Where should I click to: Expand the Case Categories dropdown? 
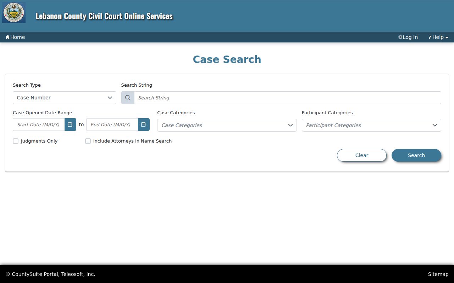pyautogui.click(x=227, y=125)
